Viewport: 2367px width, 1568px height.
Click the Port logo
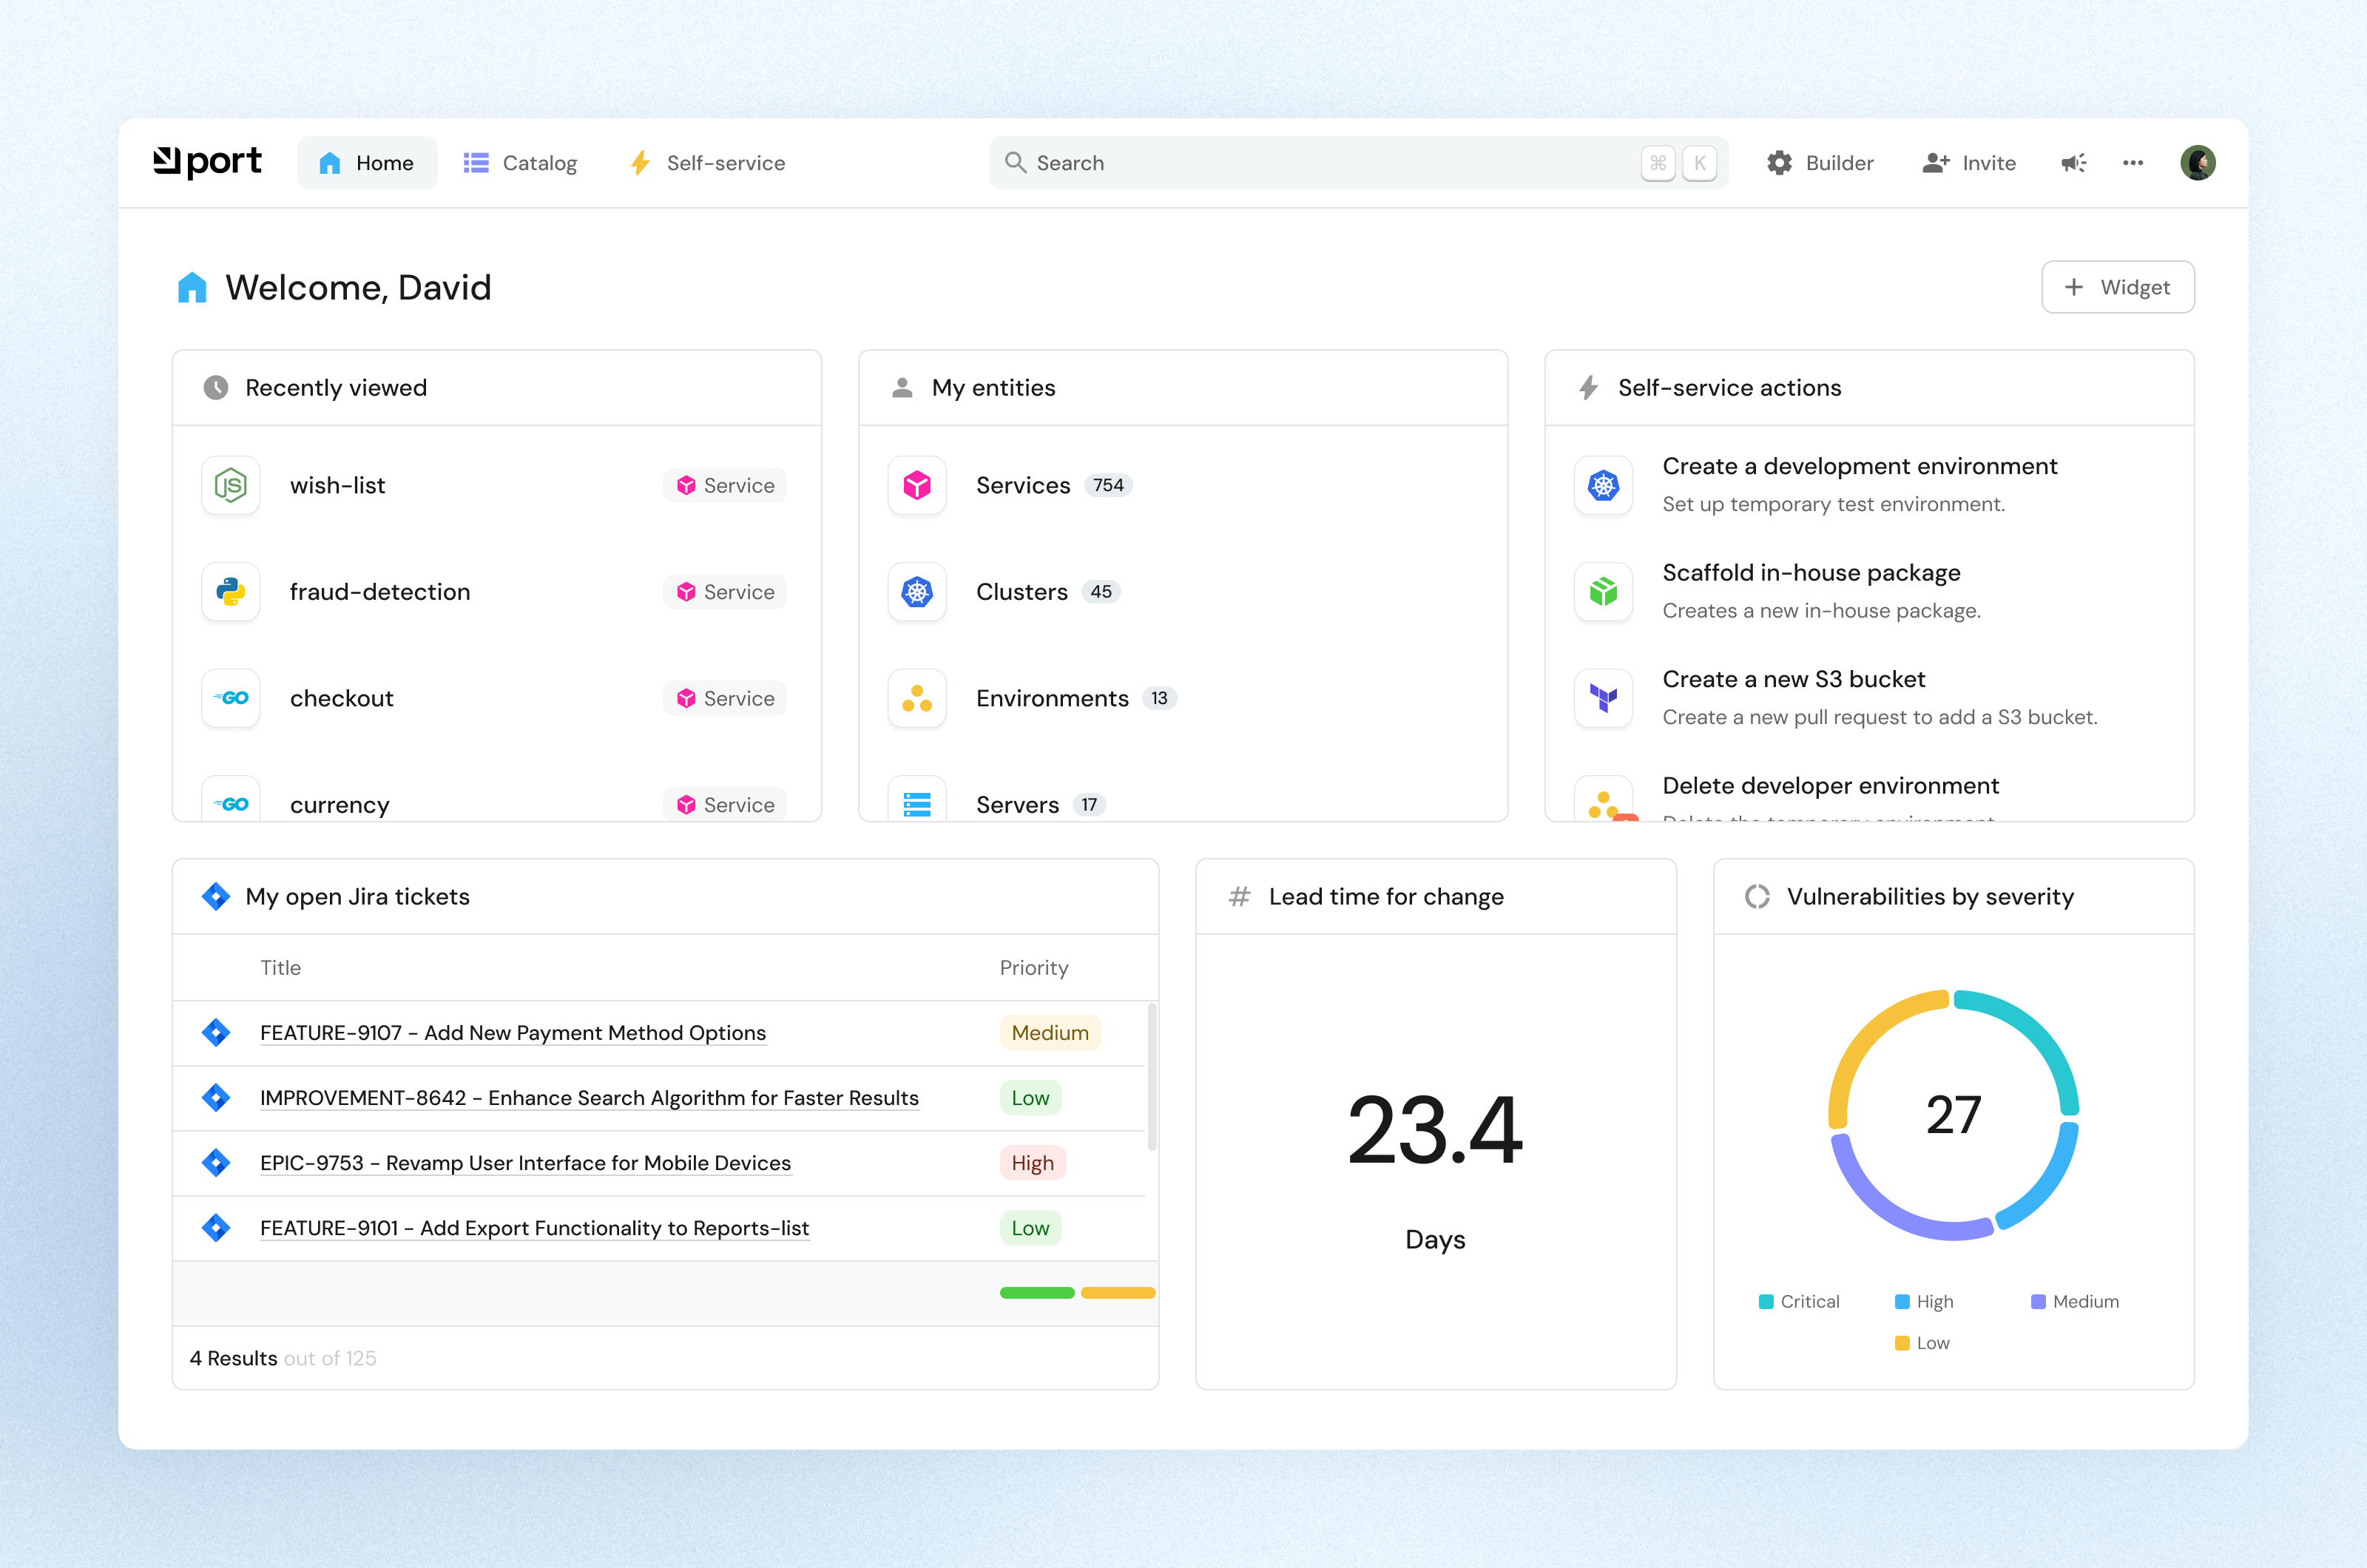click(207, 162)
